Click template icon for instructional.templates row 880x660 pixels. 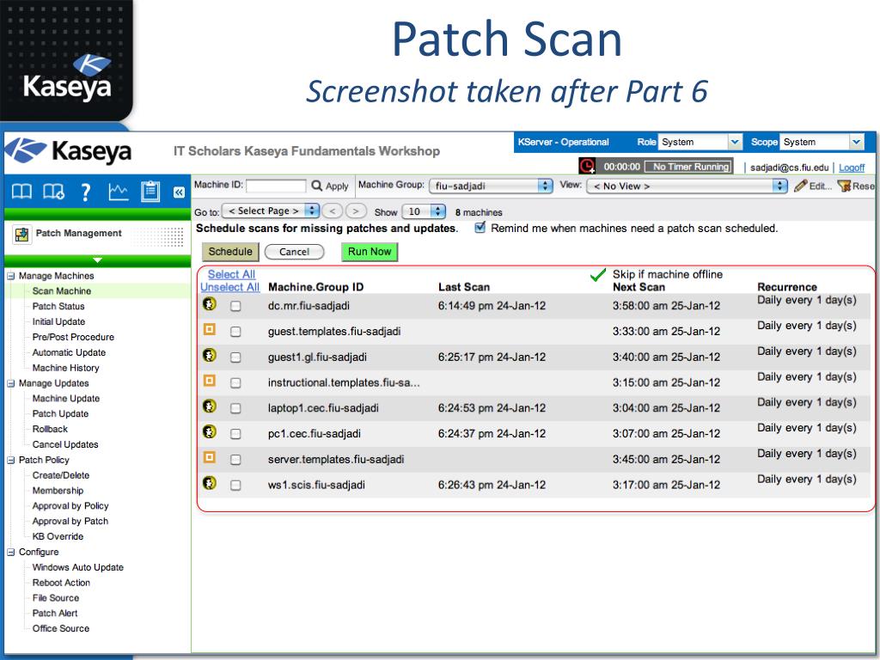tap(210, 381)
